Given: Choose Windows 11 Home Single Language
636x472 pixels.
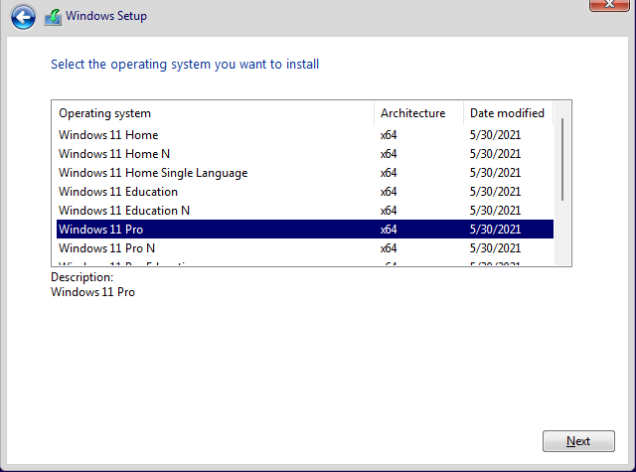Looking at the screenshot, I should click(153, 173).
